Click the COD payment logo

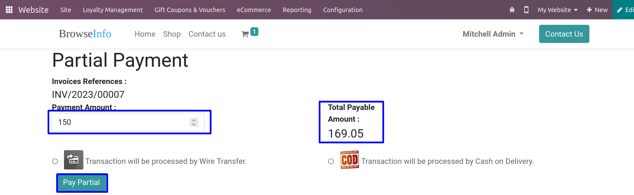pos(350,160)
